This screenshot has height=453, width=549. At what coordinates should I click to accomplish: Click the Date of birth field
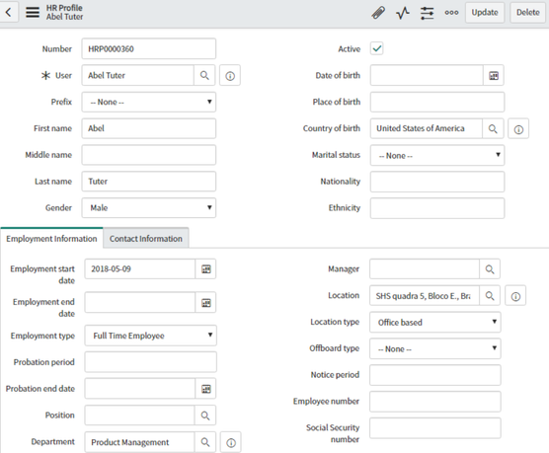[x=427, y=75]
